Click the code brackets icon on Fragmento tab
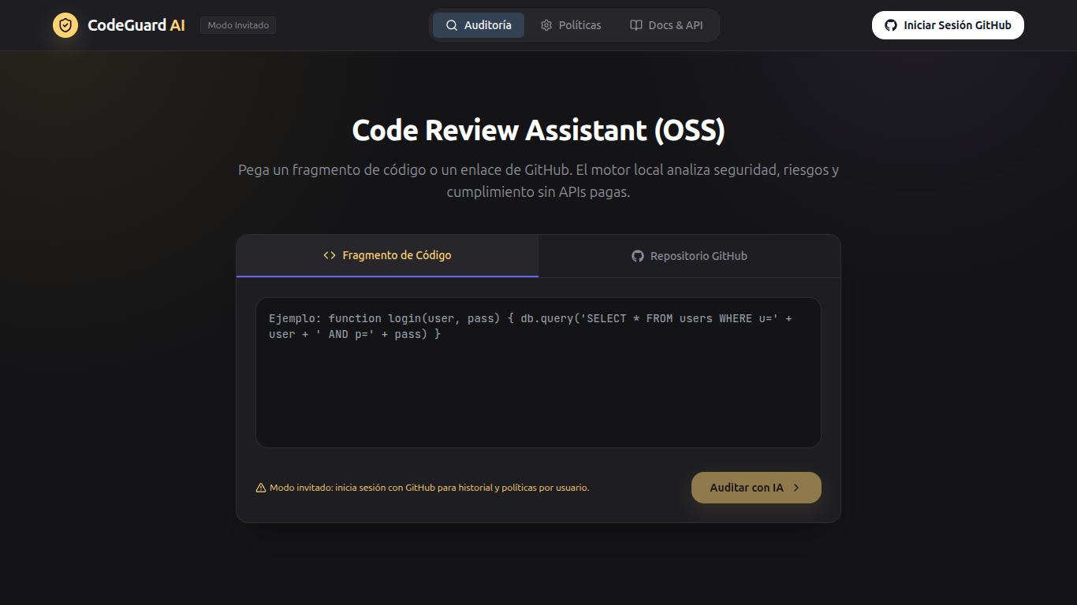 coord(330,255)
